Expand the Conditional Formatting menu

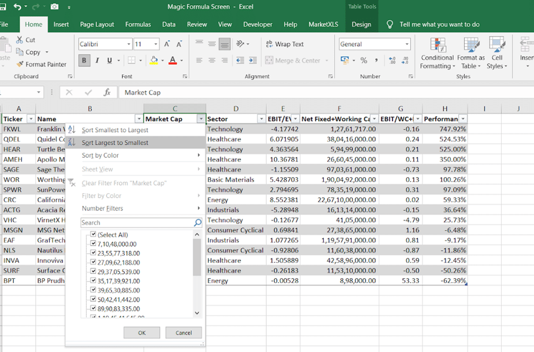coord(437,54)
